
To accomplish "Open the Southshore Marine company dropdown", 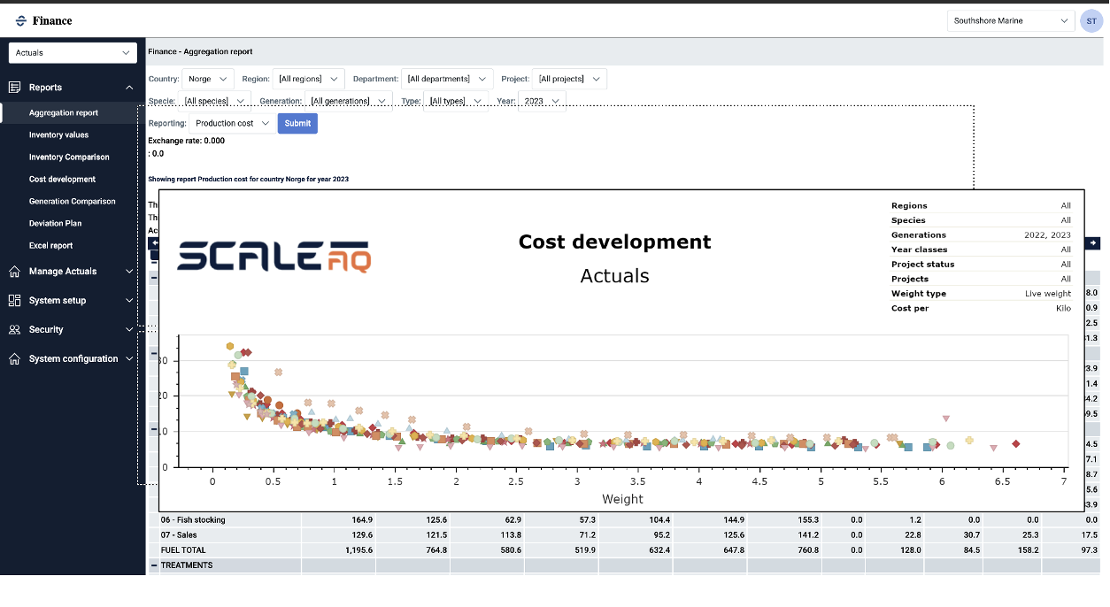I will pos(1011,20).
